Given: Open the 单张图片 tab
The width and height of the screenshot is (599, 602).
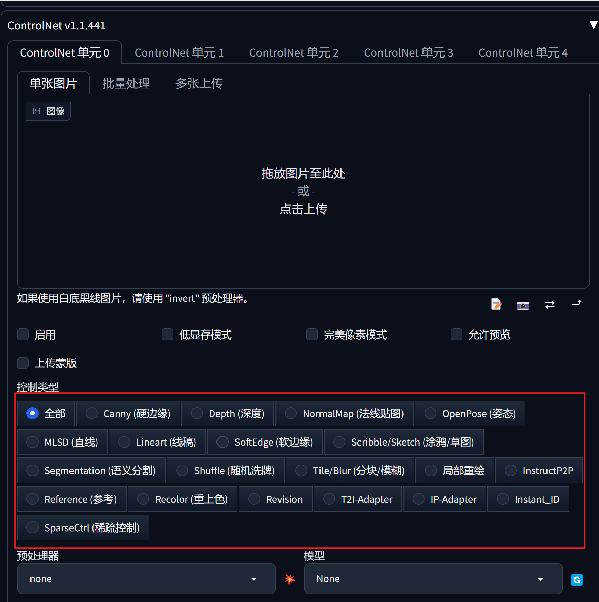Looking at the screenshot, I should pos(54,83).
